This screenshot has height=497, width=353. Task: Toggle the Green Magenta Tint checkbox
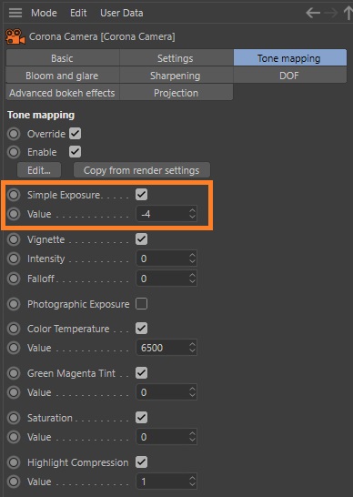click(141, 373)
